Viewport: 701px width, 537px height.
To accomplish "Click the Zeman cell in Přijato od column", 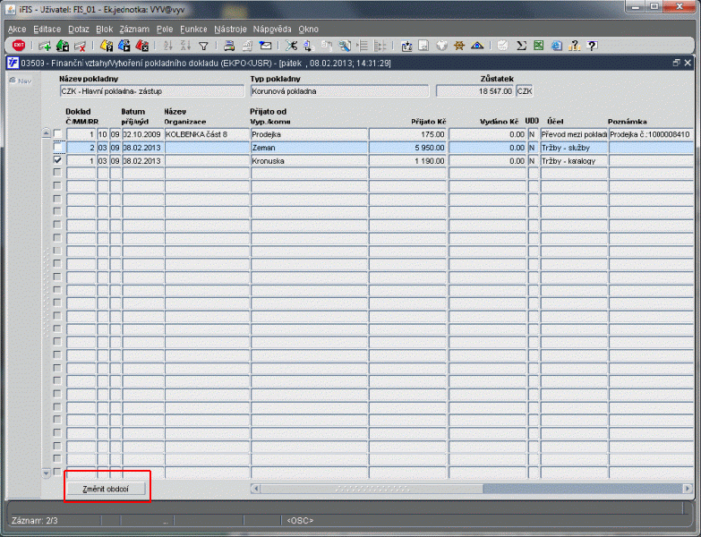I will (x=310, y=148).
